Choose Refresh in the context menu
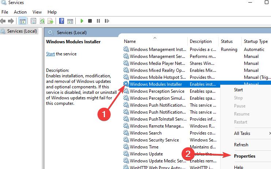271x169 pixels. (241, 144)
